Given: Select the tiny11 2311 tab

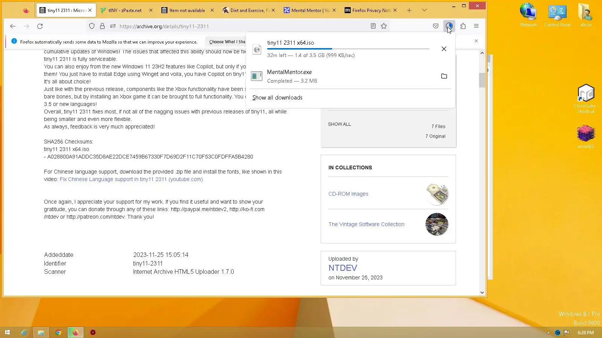Looking at the screenshot, I should coord(66,11).
